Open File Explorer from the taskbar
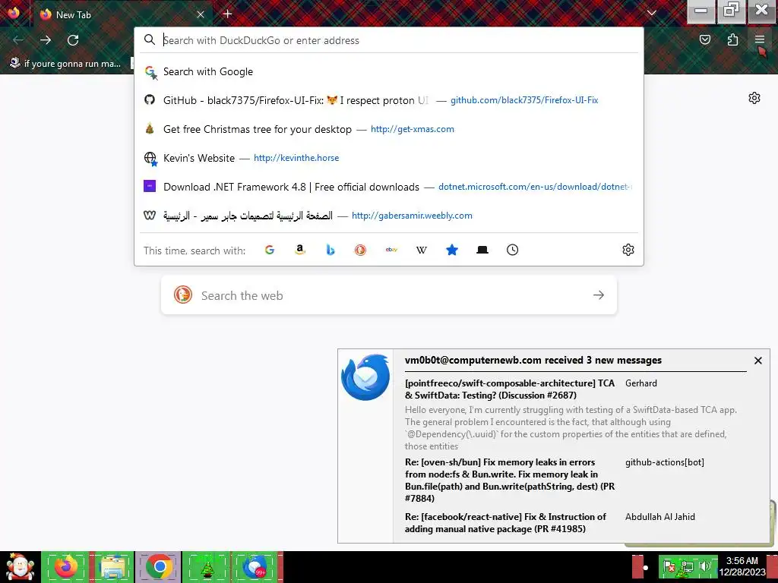Viewport: 778px width, 583px height. pyautogui.click(x=112, y=567)
